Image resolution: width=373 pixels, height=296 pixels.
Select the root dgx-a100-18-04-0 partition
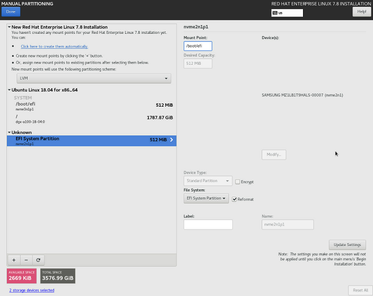(92, 119)
